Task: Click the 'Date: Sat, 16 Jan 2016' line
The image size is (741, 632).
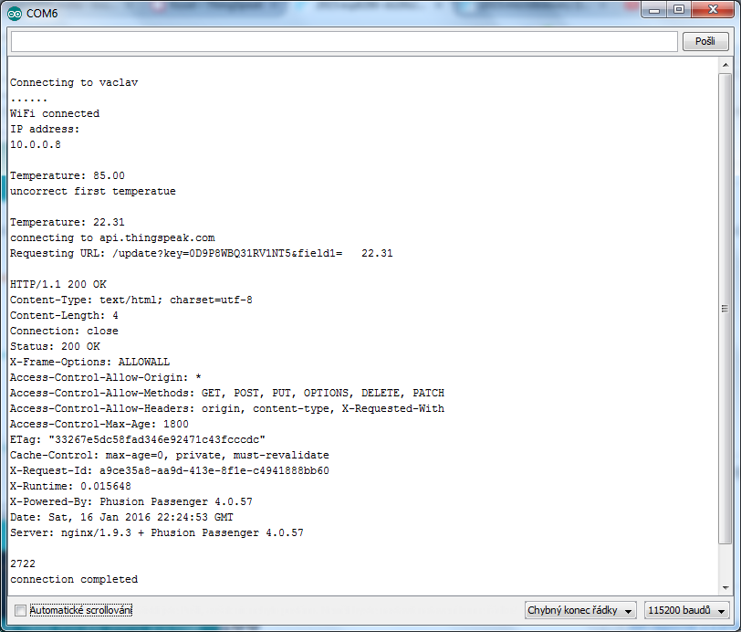Action: 121,518
